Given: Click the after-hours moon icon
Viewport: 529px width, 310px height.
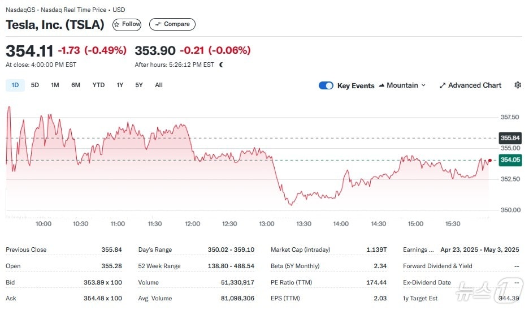Looking at the screenshot, I should click(x=221, y=64).
